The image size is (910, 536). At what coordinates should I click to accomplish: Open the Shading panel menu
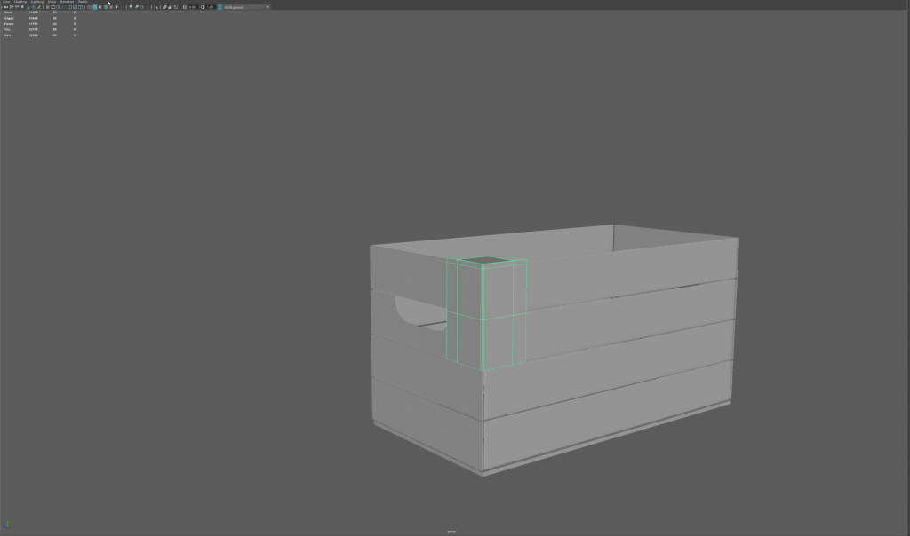click(x=20, y=2)
